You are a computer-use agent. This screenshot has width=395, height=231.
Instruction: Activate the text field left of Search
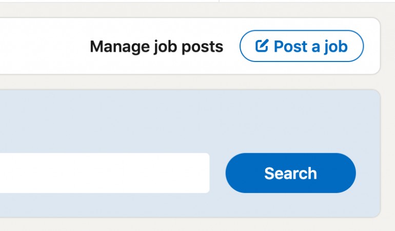(105, 173)
